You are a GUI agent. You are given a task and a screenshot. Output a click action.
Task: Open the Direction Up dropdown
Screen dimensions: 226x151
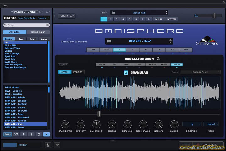(192, 124)
